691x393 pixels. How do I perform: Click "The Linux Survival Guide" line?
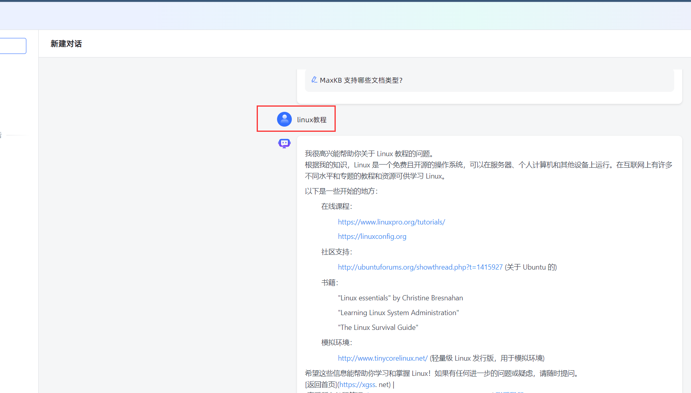[x=378, y=327]
